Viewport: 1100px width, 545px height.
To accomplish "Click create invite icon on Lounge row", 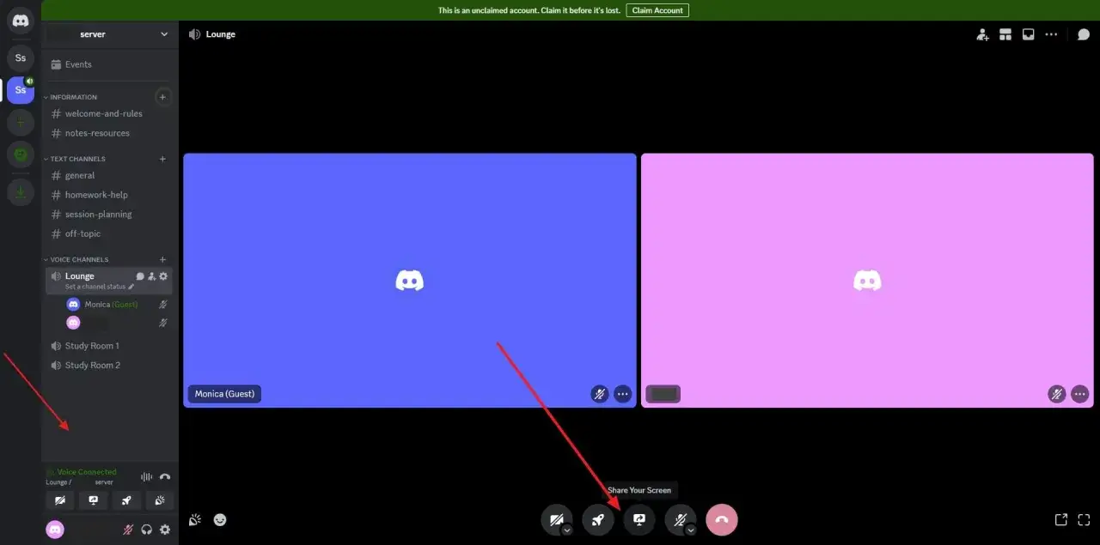I will coord(151,276).
